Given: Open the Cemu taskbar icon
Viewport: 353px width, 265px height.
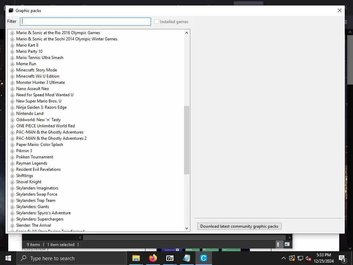Looking at the screenshot, I should pyautogui.click(x=203, y=258).
